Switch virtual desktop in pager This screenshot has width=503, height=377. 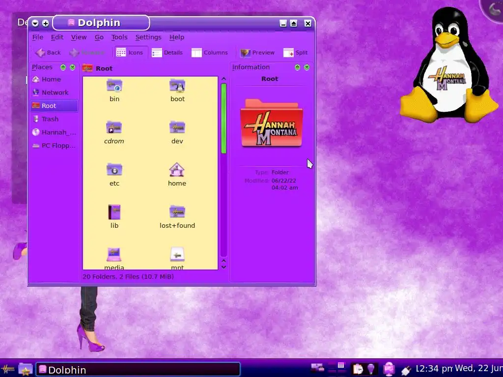point(336,369)
